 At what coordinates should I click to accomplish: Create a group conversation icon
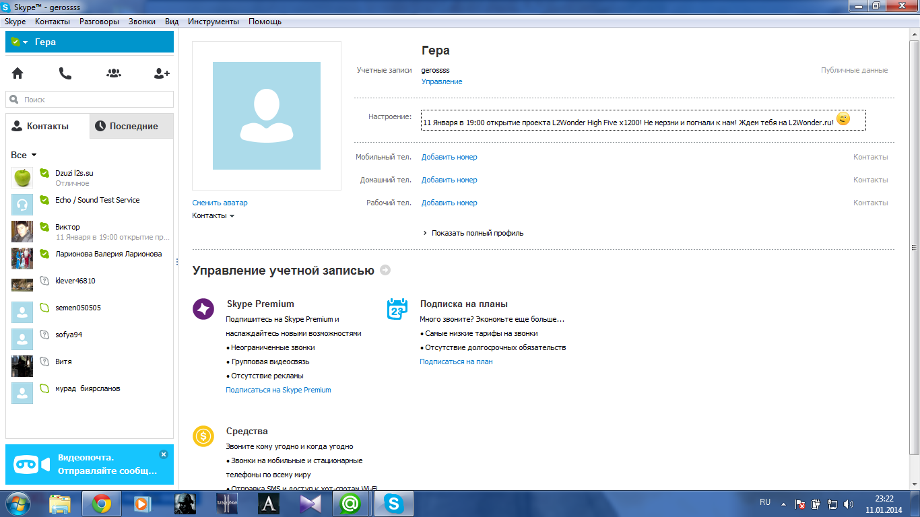point(114,73)
